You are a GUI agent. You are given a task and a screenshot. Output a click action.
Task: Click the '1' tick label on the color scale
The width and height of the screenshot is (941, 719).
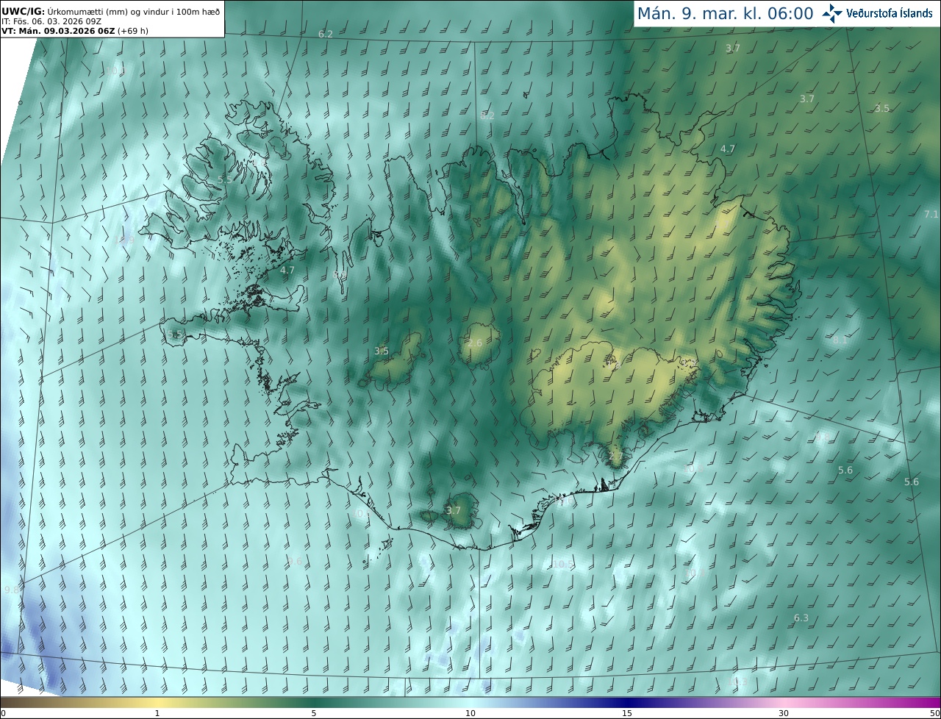point(157,714)
